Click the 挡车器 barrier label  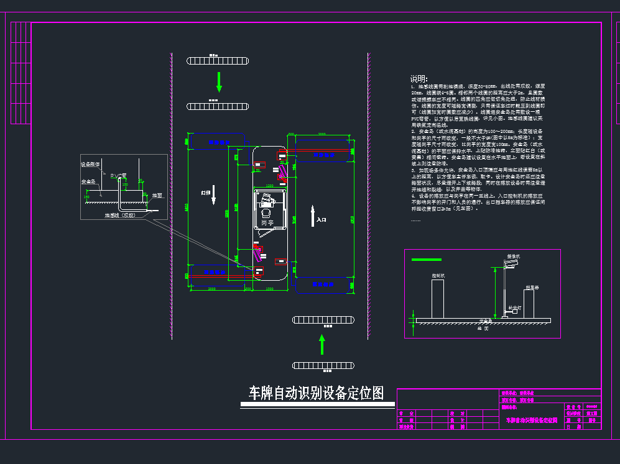pos(532,287)
